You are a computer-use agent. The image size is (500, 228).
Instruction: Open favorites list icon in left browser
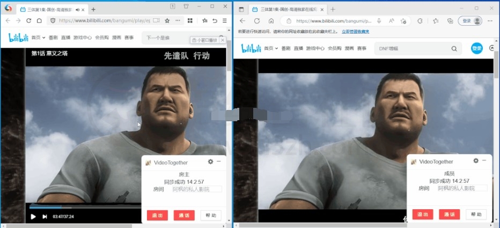click(205, 21)
